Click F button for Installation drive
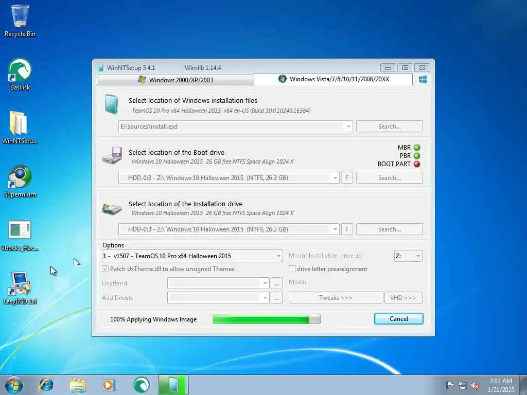 coord(347,229)
